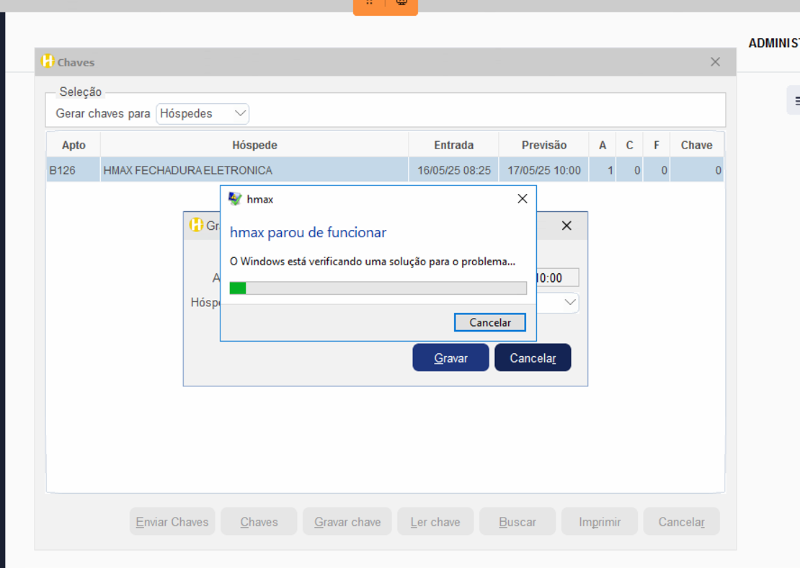This screenshot has width=800, height=568.
Task: Click Cancelar in the hmax crash dialog
Action: (489, 322)
